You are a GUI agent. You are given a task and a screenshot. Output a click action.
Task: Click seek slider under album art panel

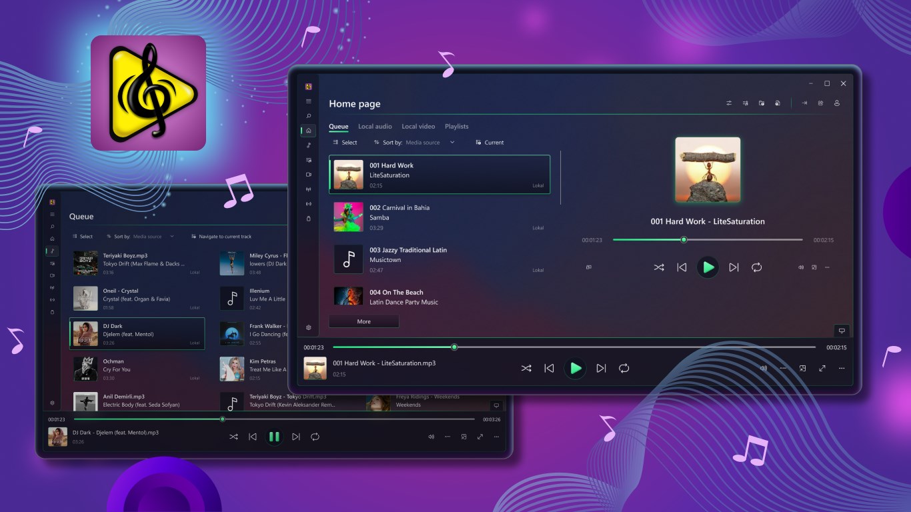[x=708, y=240]
